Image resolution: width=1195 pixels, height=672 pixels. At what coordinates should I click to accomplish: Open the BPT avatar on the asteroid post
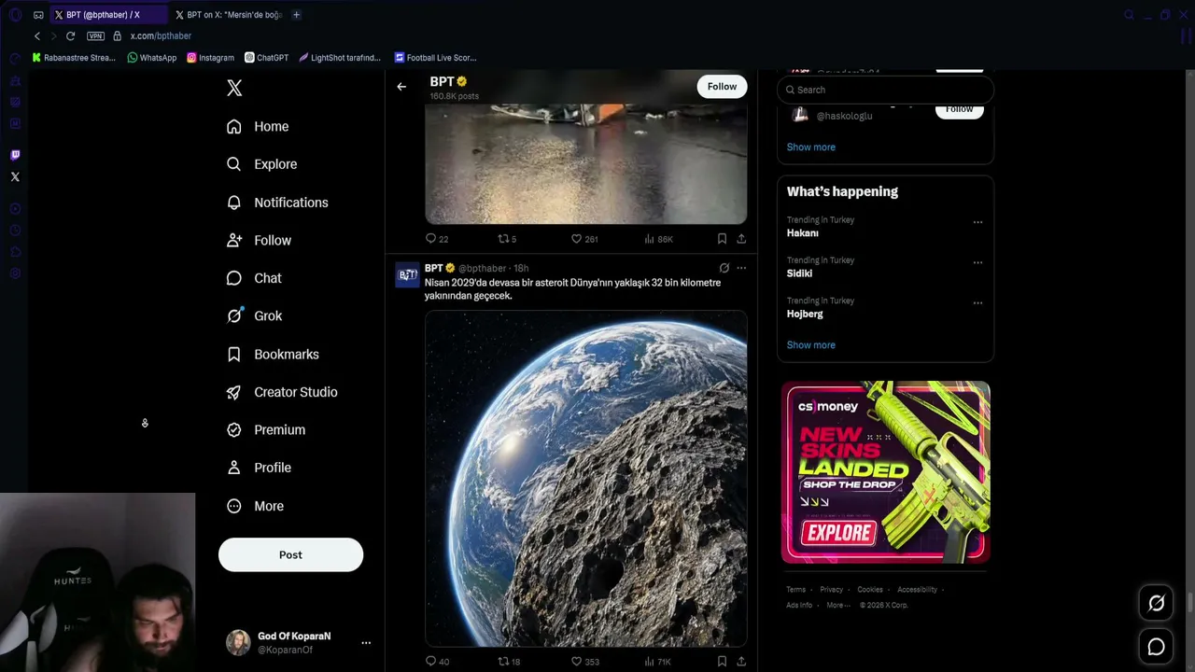click(x=407, y=275)
